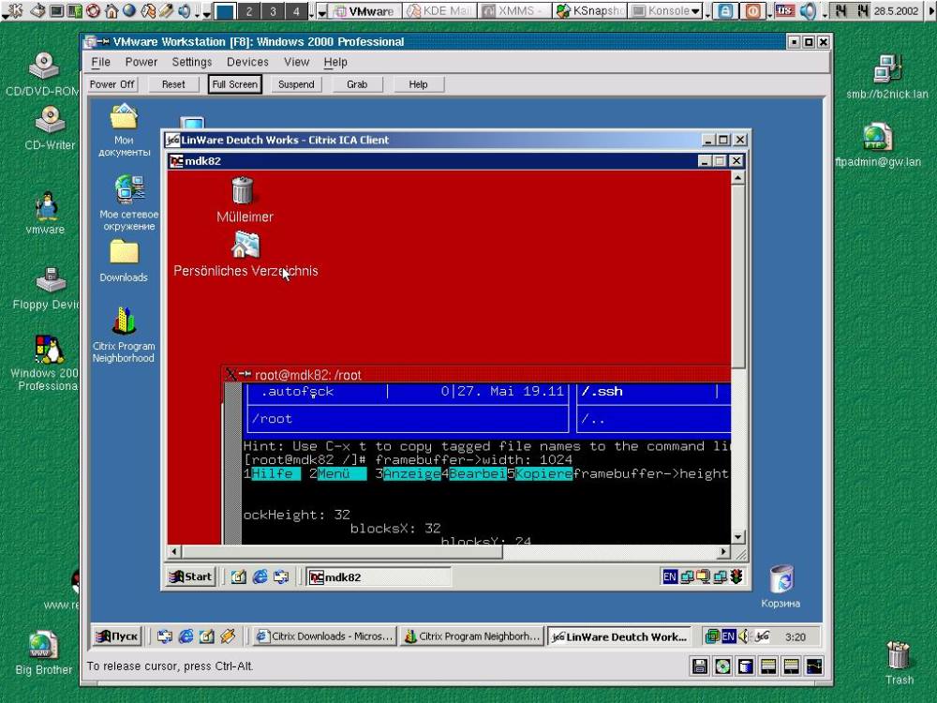Select the vmware penguin desktop icon
The height and width of the screenshot is (703, 937).
[46, 206]
